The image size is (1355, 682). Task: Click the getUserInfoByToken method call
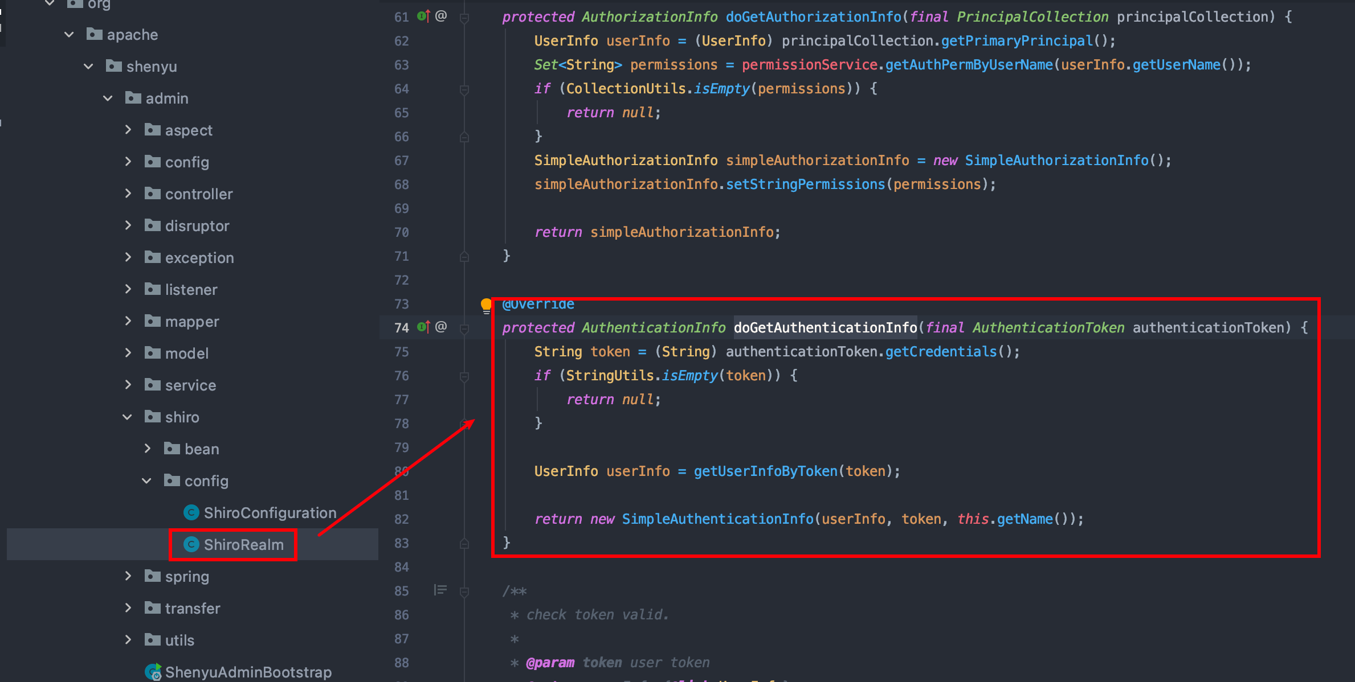point(765,471)
